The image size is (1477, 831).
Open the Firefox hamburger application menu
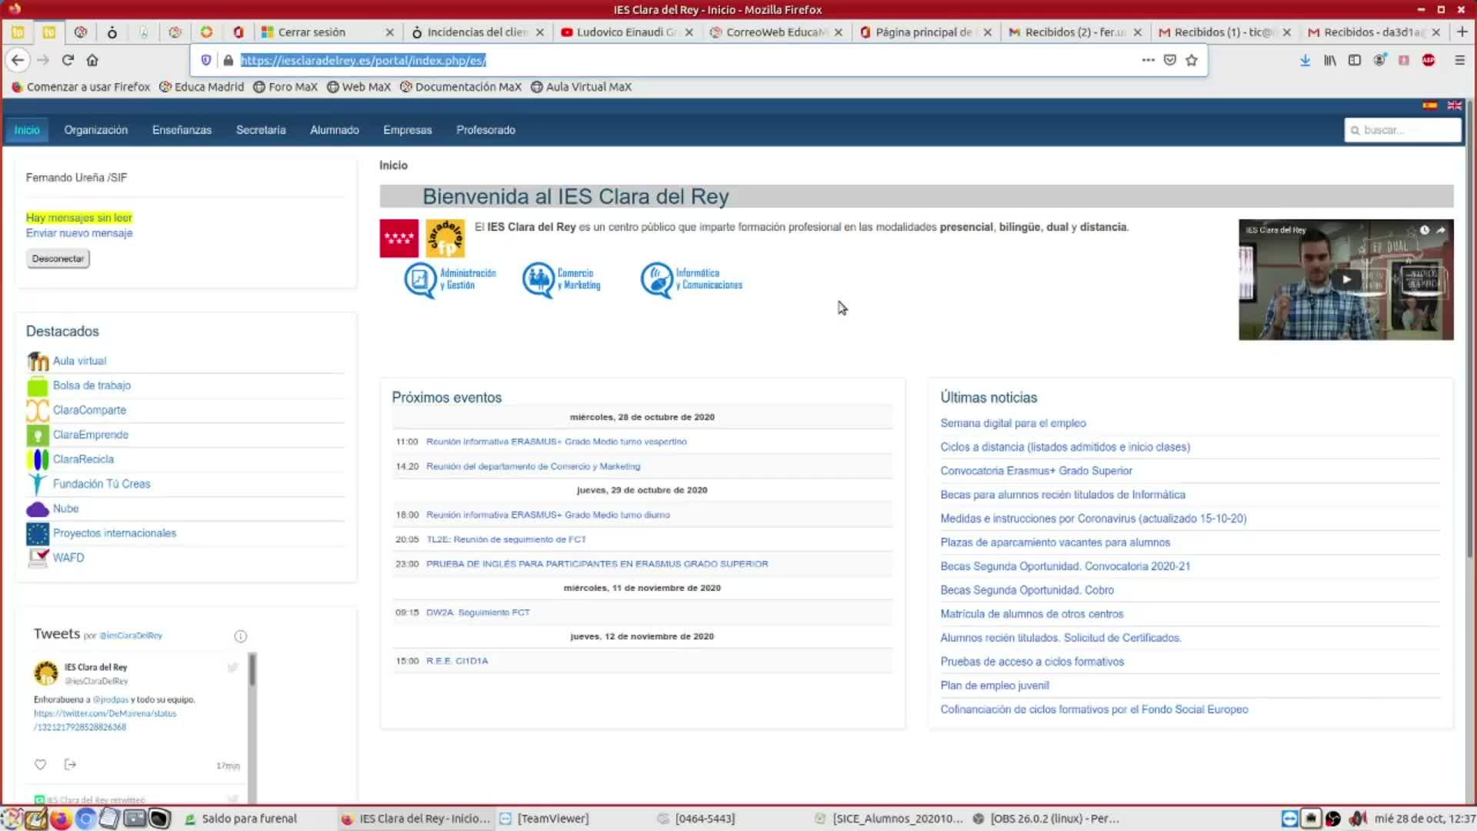pyautogui.click(x=1459, y=60)
